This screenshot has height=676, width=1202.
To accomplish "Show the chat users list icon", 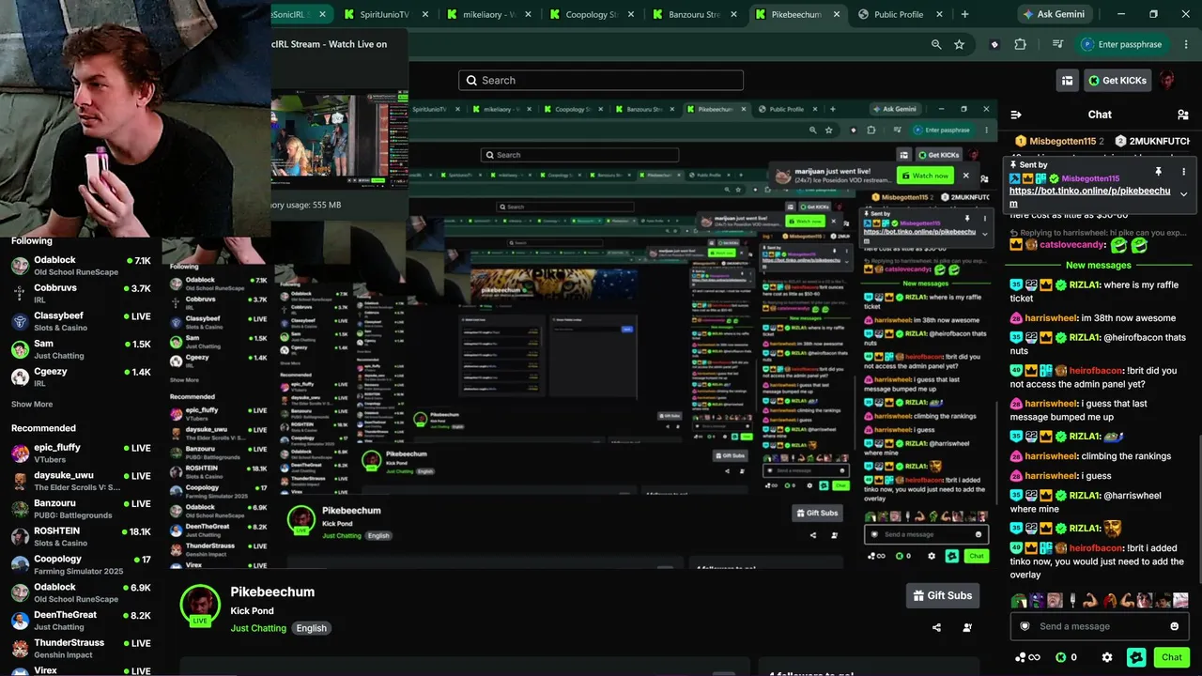I will click(x=1182, y=115).
